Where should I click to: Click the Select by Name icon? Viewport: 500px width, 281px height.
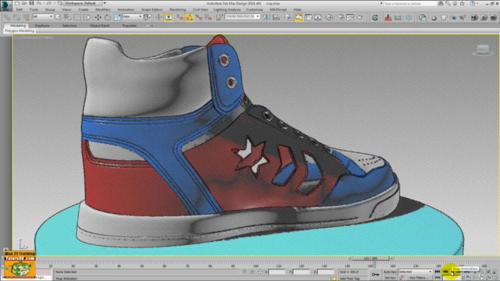pos(68,17)
